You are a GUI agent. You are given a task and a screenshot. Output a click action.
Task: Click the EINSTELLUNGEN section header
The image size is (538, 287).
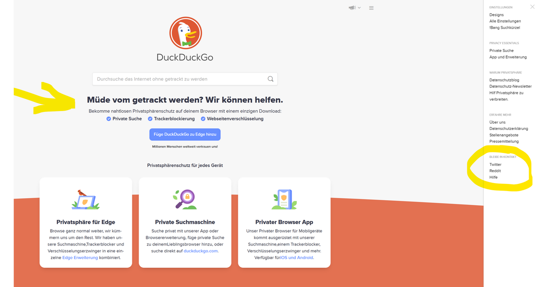(x=501, y=8)
